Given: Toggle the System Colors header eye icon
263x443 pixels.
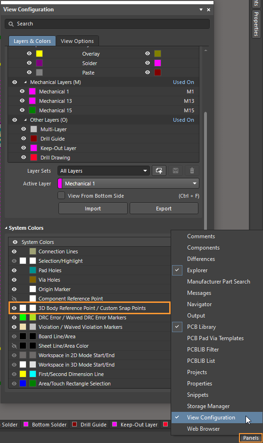Looking at the screenshot, I should coord(15,242).
